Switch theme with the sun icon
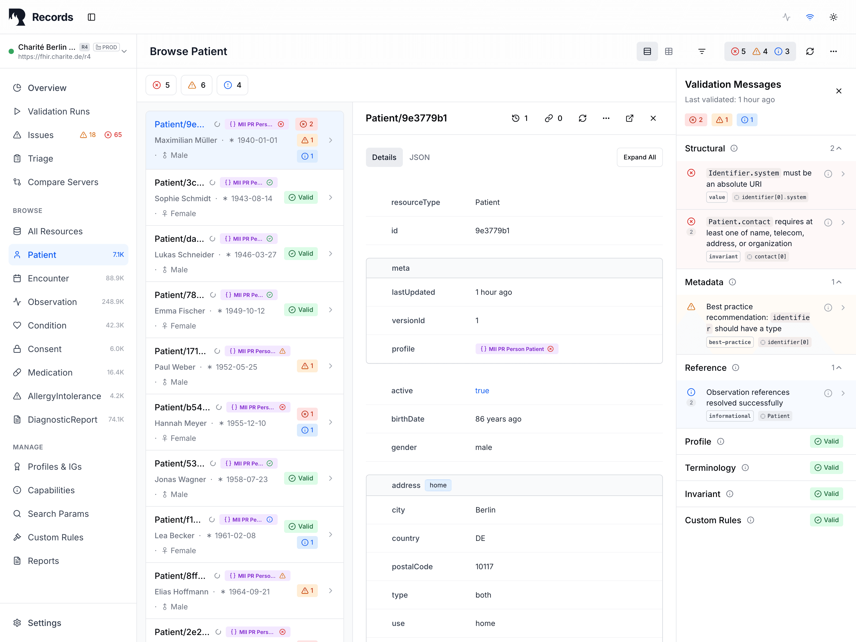The height and width of the screenshot is (642, 856). [833, 17]
